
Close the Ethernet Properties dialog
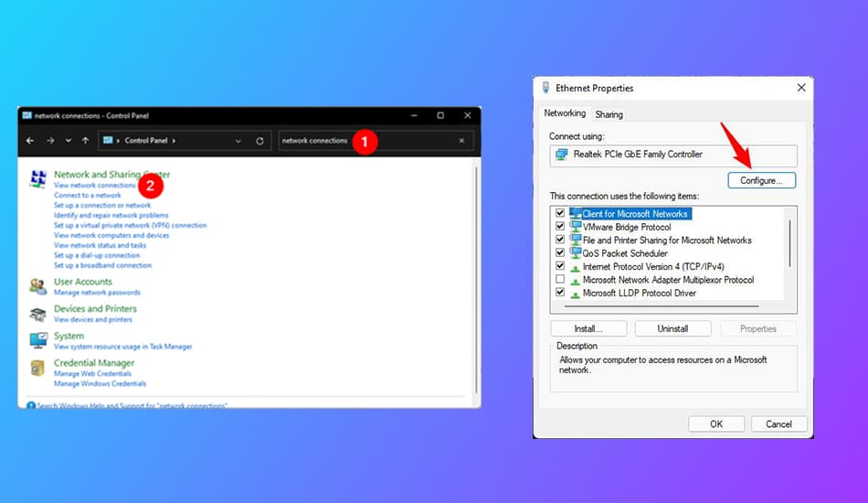pos(801,88)
